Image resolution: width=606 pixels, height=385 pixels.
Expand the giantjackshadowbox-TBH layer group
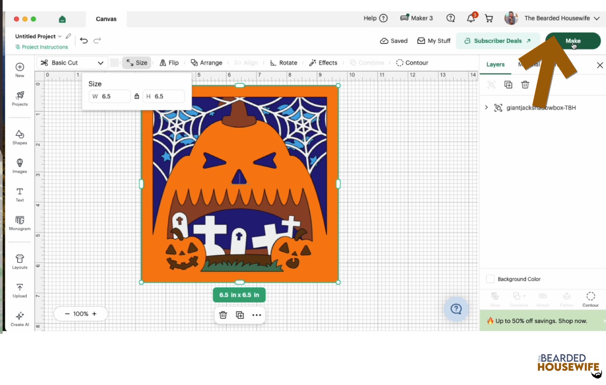[486, 108]
